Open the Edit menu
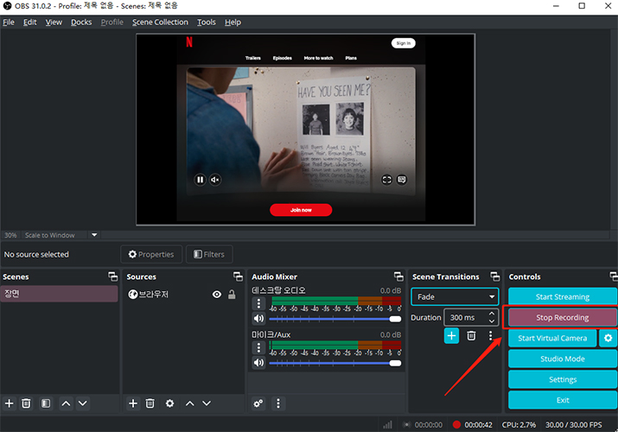618x432 pixels. point(30,22)
